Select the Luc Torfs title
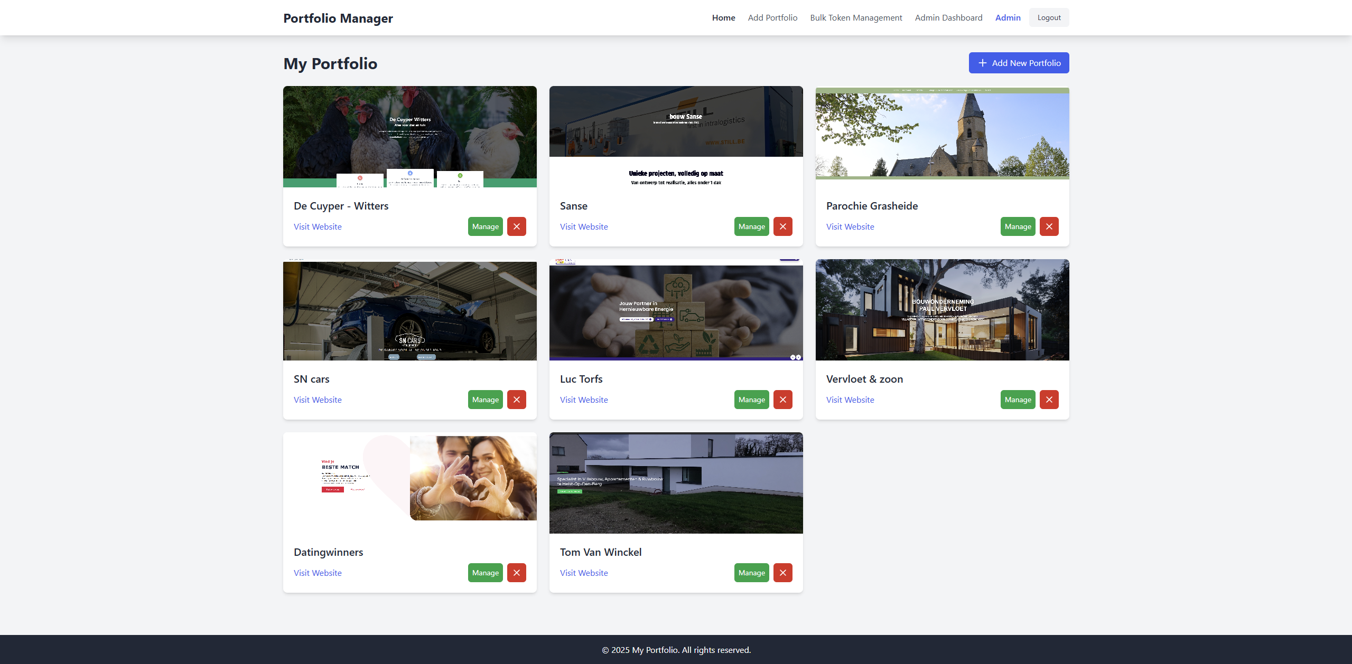Image resolution: width=1352 pixels, height=664 pixels. [x=581, y=379]
